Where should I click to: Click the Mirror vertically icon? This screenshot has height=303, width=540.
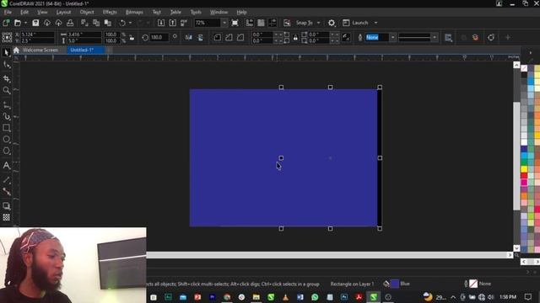tap(201, 37)
